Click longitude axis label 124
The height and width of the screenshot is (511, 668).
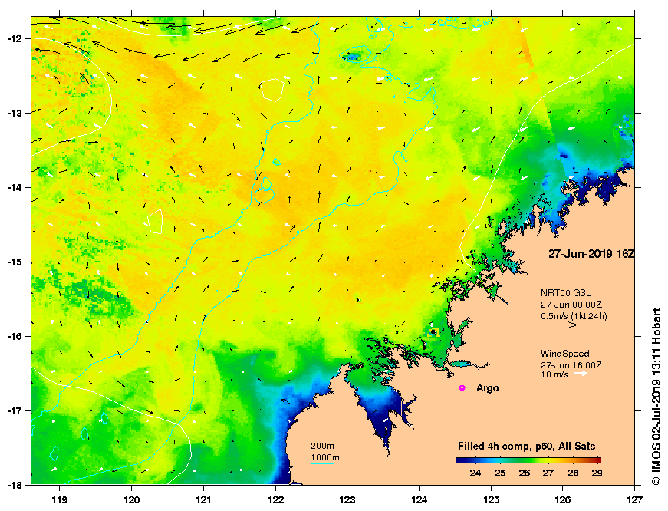pos(420,500)
